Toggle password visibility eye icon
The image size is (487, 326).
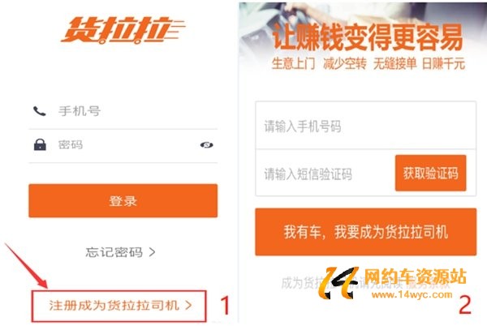coord(206,145)
